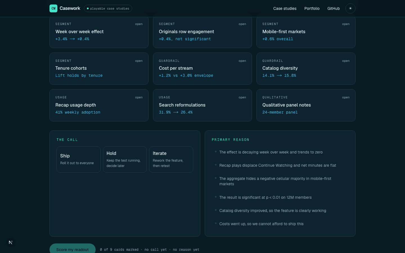Viewport: 405px width, 253px height.
Task: Expand the Week over week effect card
Action: pyautogui.click(x=99, y=32)
